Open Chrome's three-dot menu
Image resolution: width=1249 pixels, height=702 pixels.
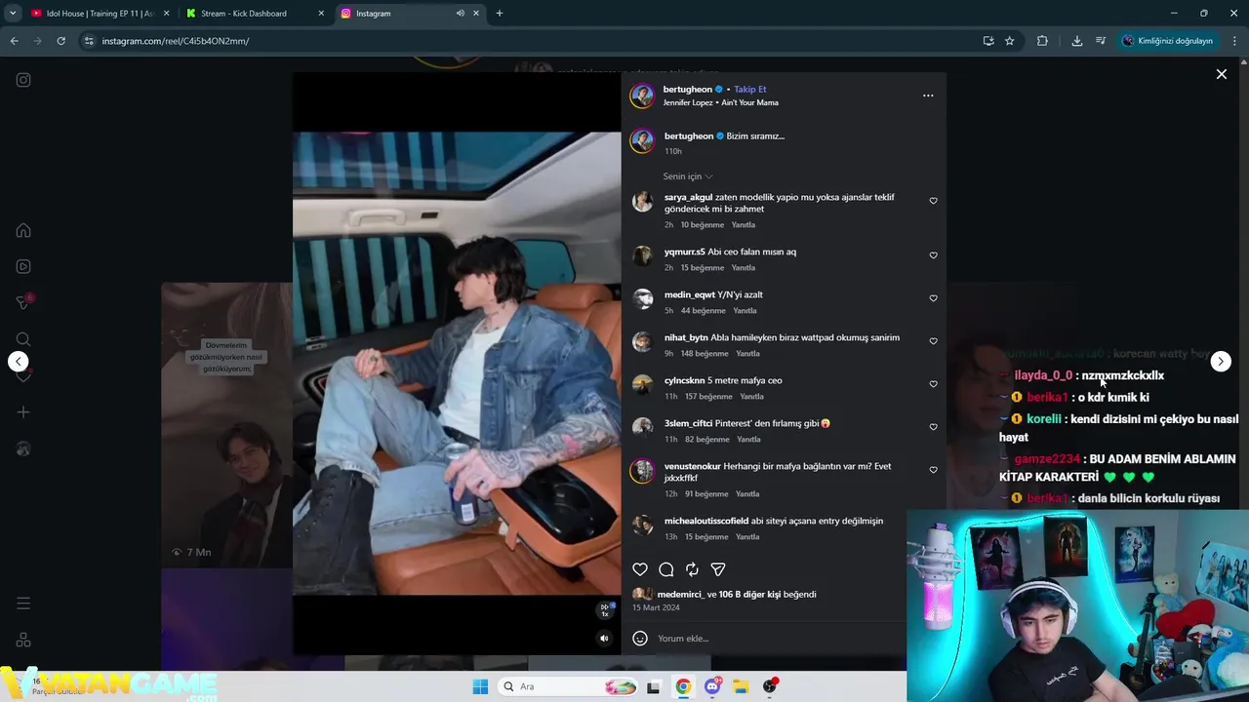(x=1234, y=41)
